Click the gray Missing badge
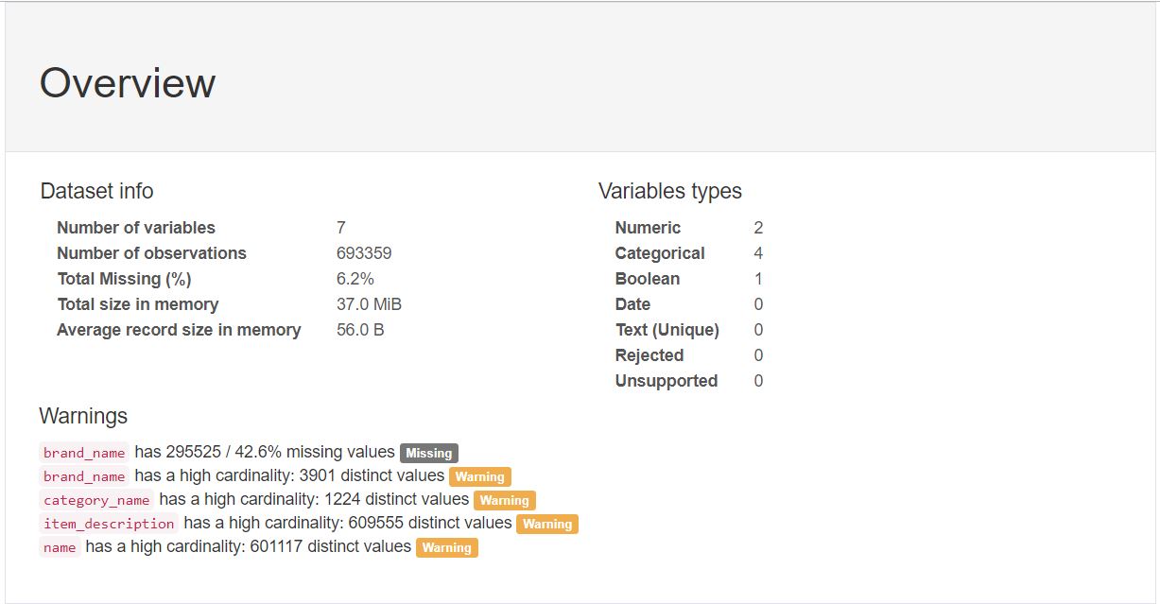Image resolution: width=1160 pixels, height=604 pixels. click(x=429, y=453)
